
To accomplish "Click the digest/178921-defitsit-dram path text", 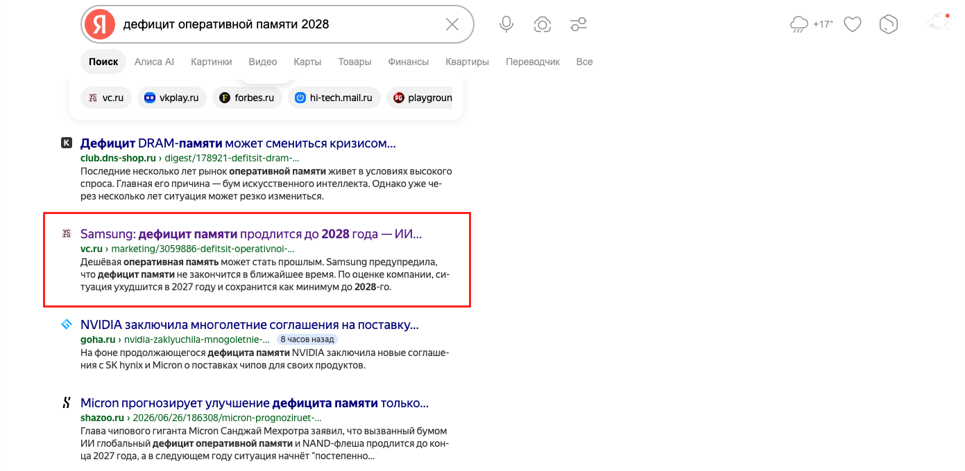I will point(232,158).
